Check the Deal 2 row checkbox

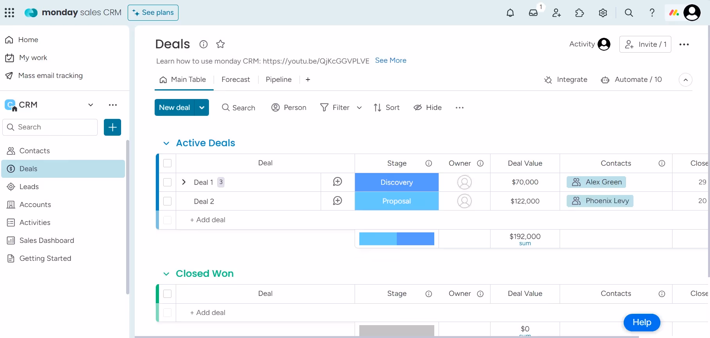click(168, 201)
